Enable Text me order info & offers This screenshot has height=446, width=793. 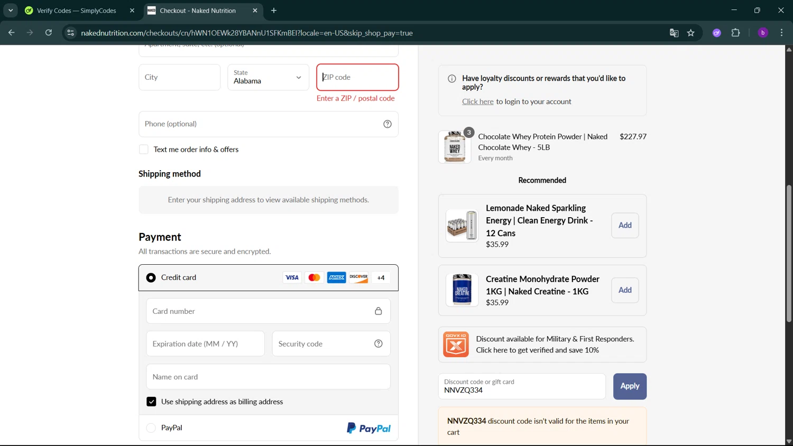pos(144,150)
